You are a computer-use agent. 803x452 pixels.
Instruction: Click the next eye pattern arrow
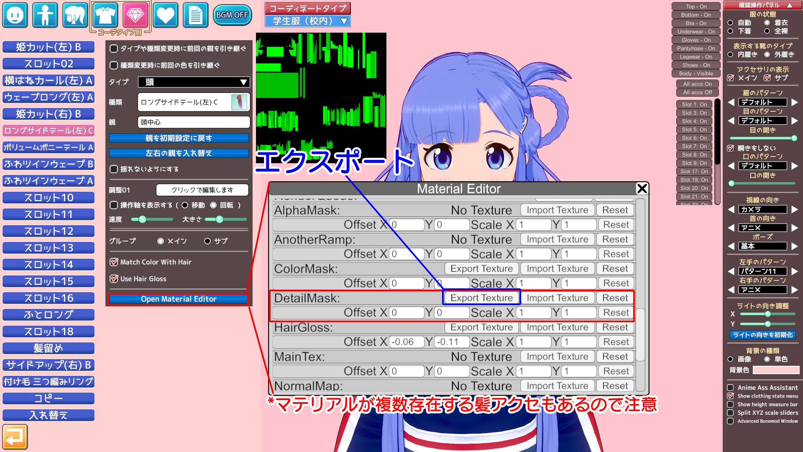pyautogui.click(x=795, y=121)
